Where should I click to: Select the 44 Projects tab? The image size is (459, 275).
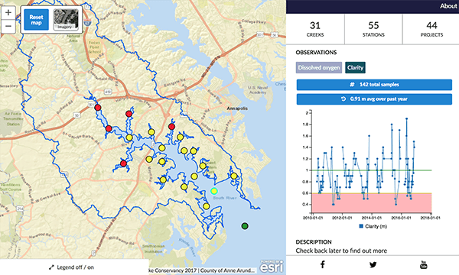[431, 29]
